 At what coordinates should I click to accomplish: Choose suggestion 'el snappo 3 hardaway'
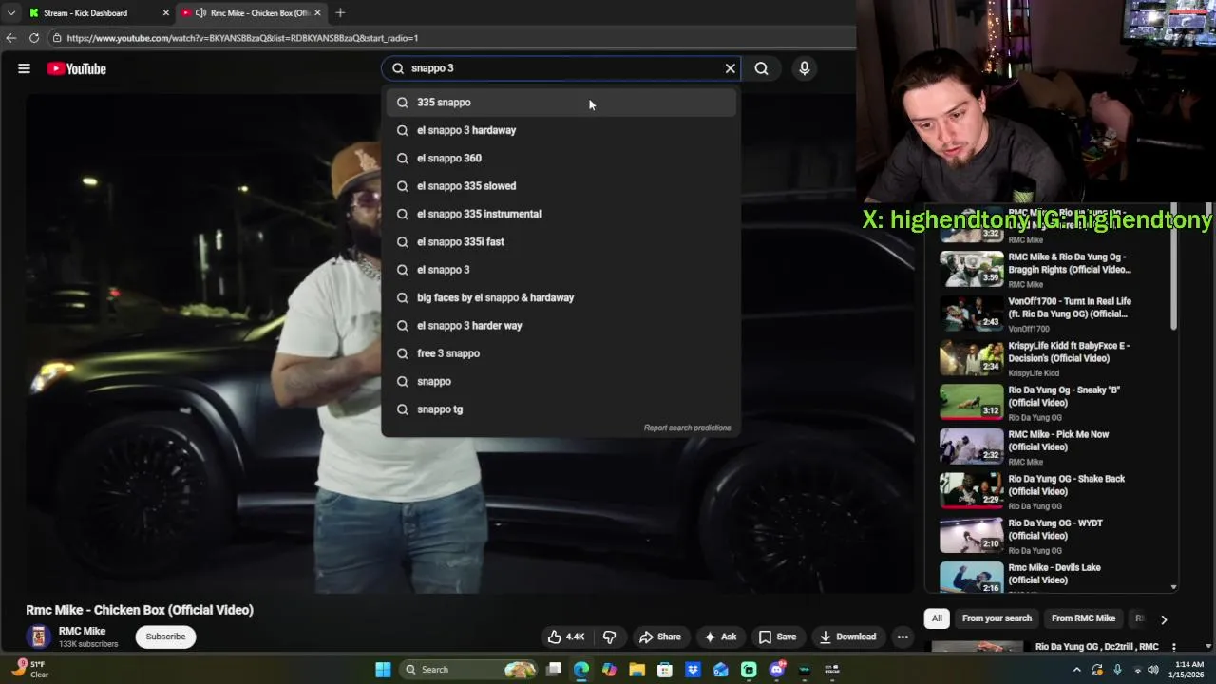pos(560,130)
